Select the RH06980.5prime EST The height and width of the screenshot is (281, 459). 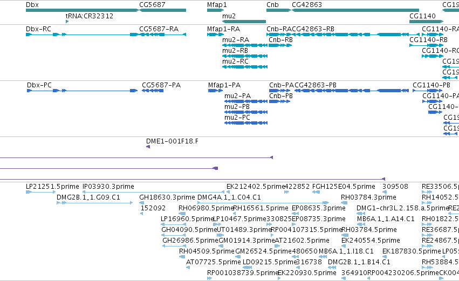(182, 214)
